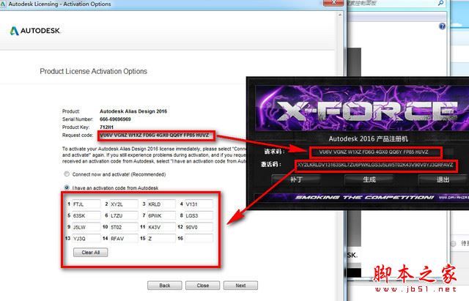Image resolution: width=469 pixels, height=301 pixels.
Task: Click activation field 9 containing J5LW
Action: [86, 227]
